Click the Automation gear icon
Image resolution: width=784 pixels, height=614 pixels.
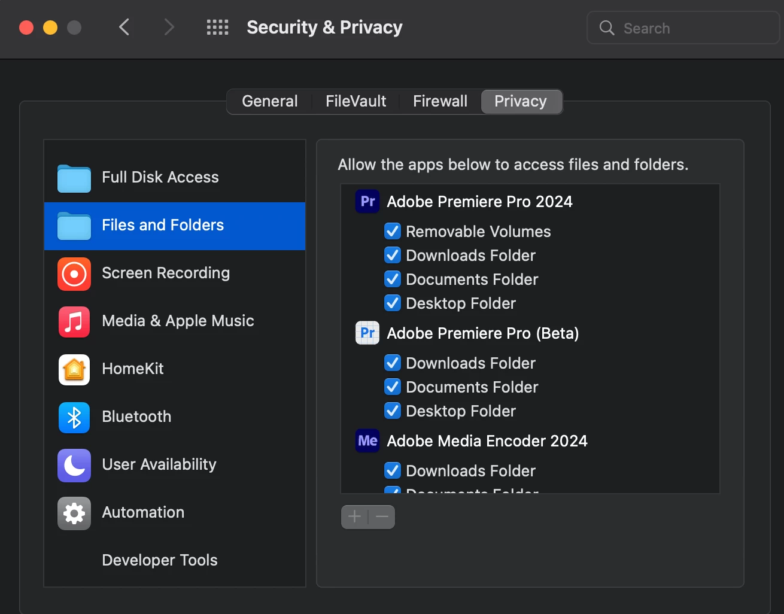(74, 513)
